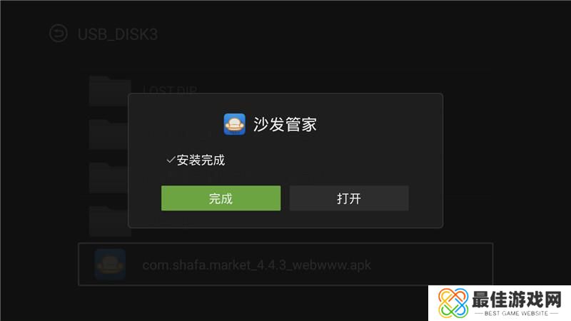Click the USB_DISK3 title text

click(x=118, y=34)
